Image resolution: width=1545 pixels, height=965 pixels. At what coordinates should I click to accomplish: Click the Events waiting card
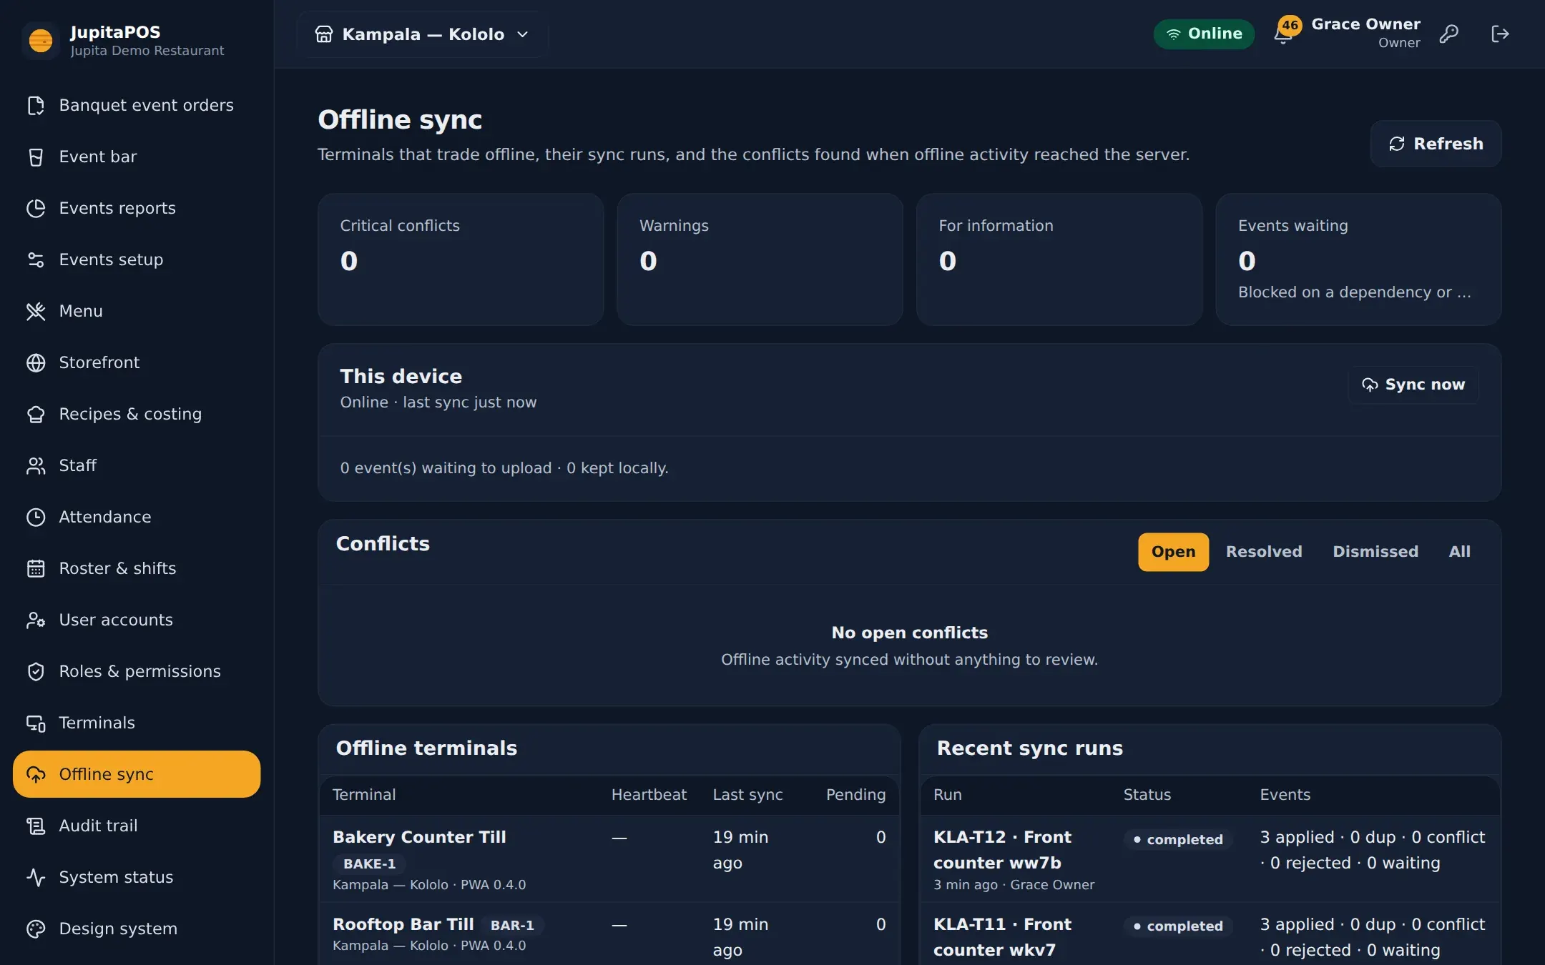point(1358,259)
